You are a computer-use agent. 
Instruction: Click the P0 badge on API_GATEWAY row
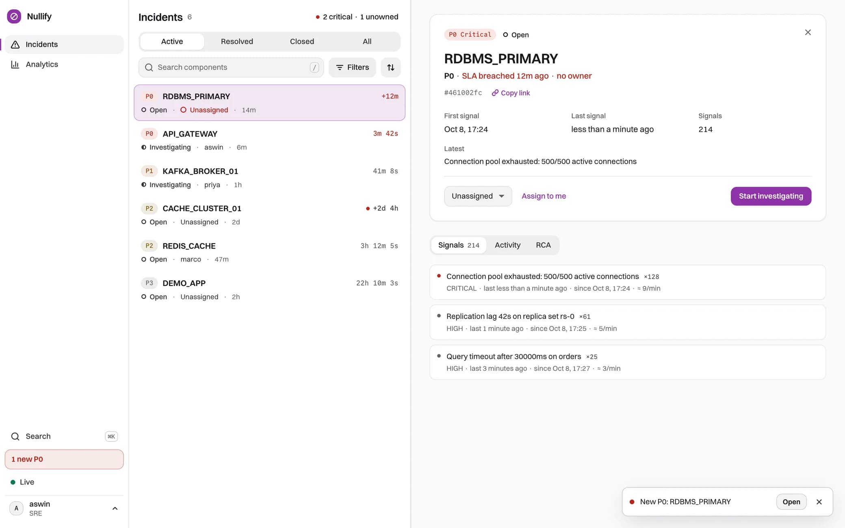[x=149, y=134]
